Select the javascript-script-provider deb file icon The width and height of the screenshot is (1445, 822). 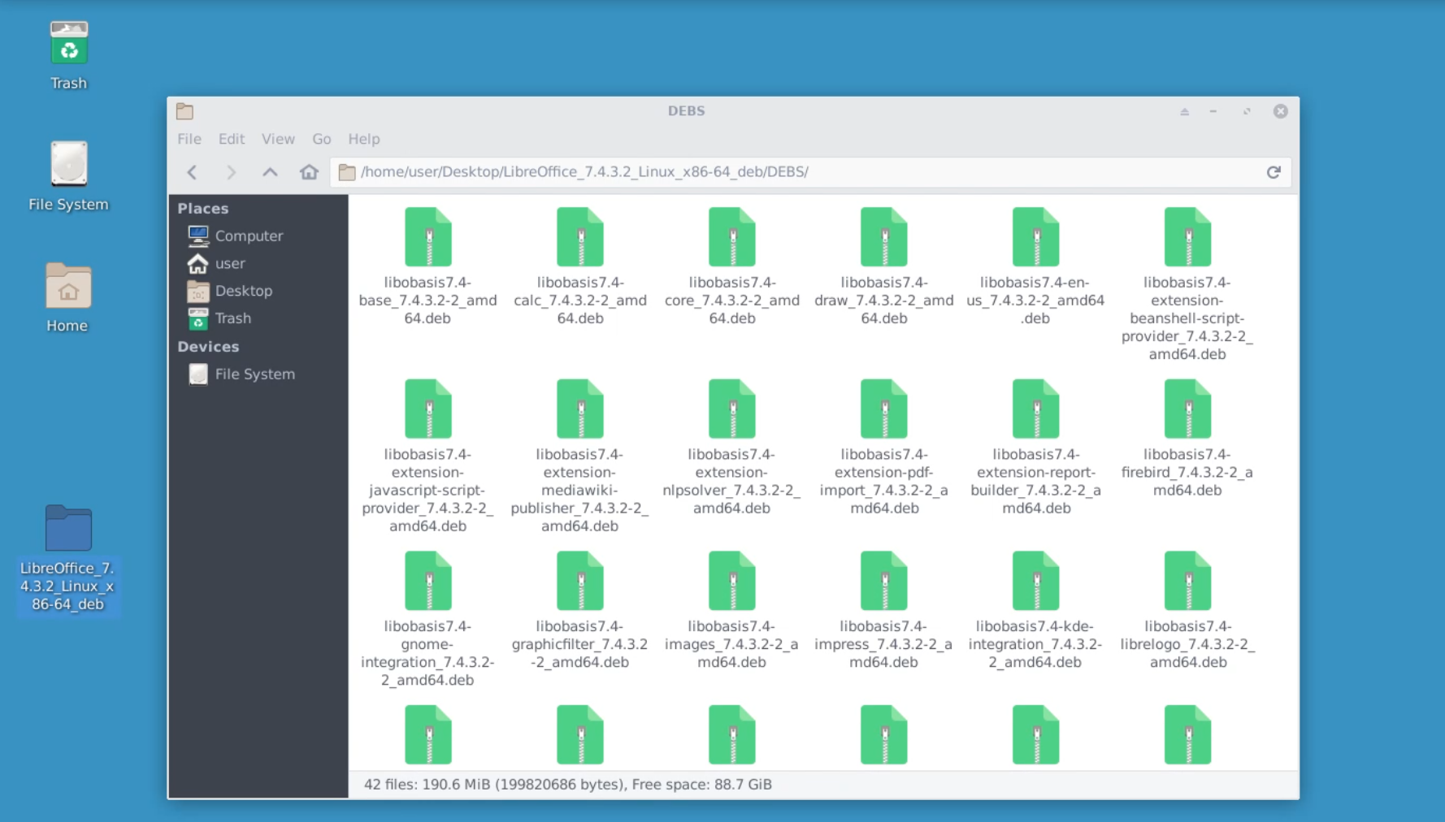tap(428, 409)
